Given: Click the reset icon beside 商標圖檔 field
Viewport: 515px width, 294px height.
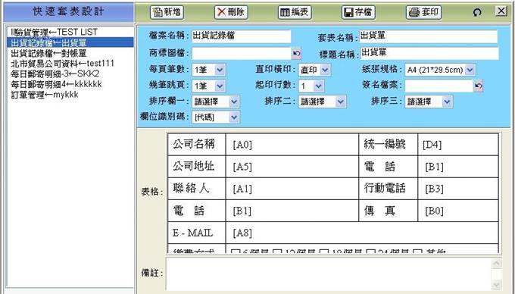Looking at the screenshot, I should tap(296, 53).
